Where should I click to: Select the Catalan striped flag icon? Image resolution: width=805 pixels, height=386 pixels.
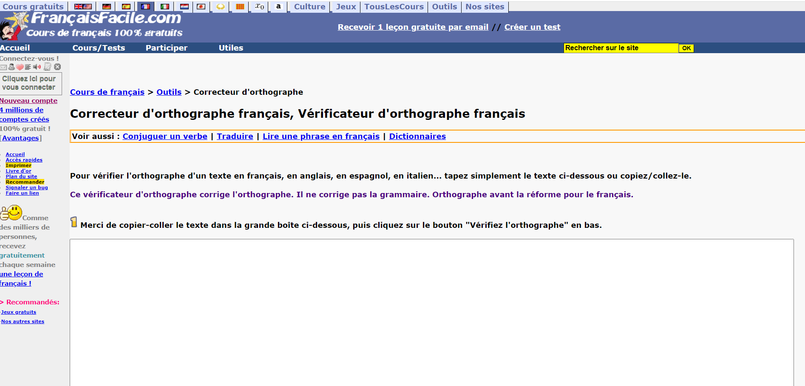240,7
